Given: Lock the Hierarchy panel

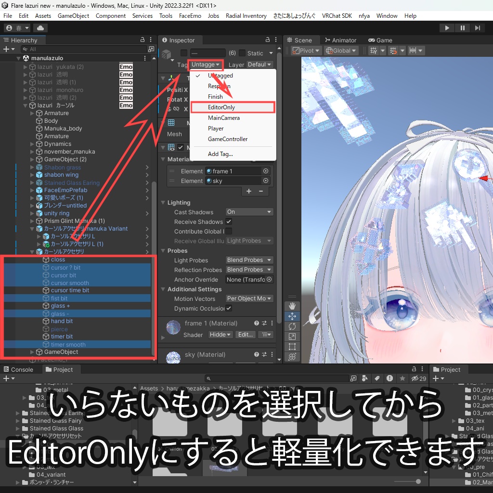Looking at the screenshot, I should 143,39.
